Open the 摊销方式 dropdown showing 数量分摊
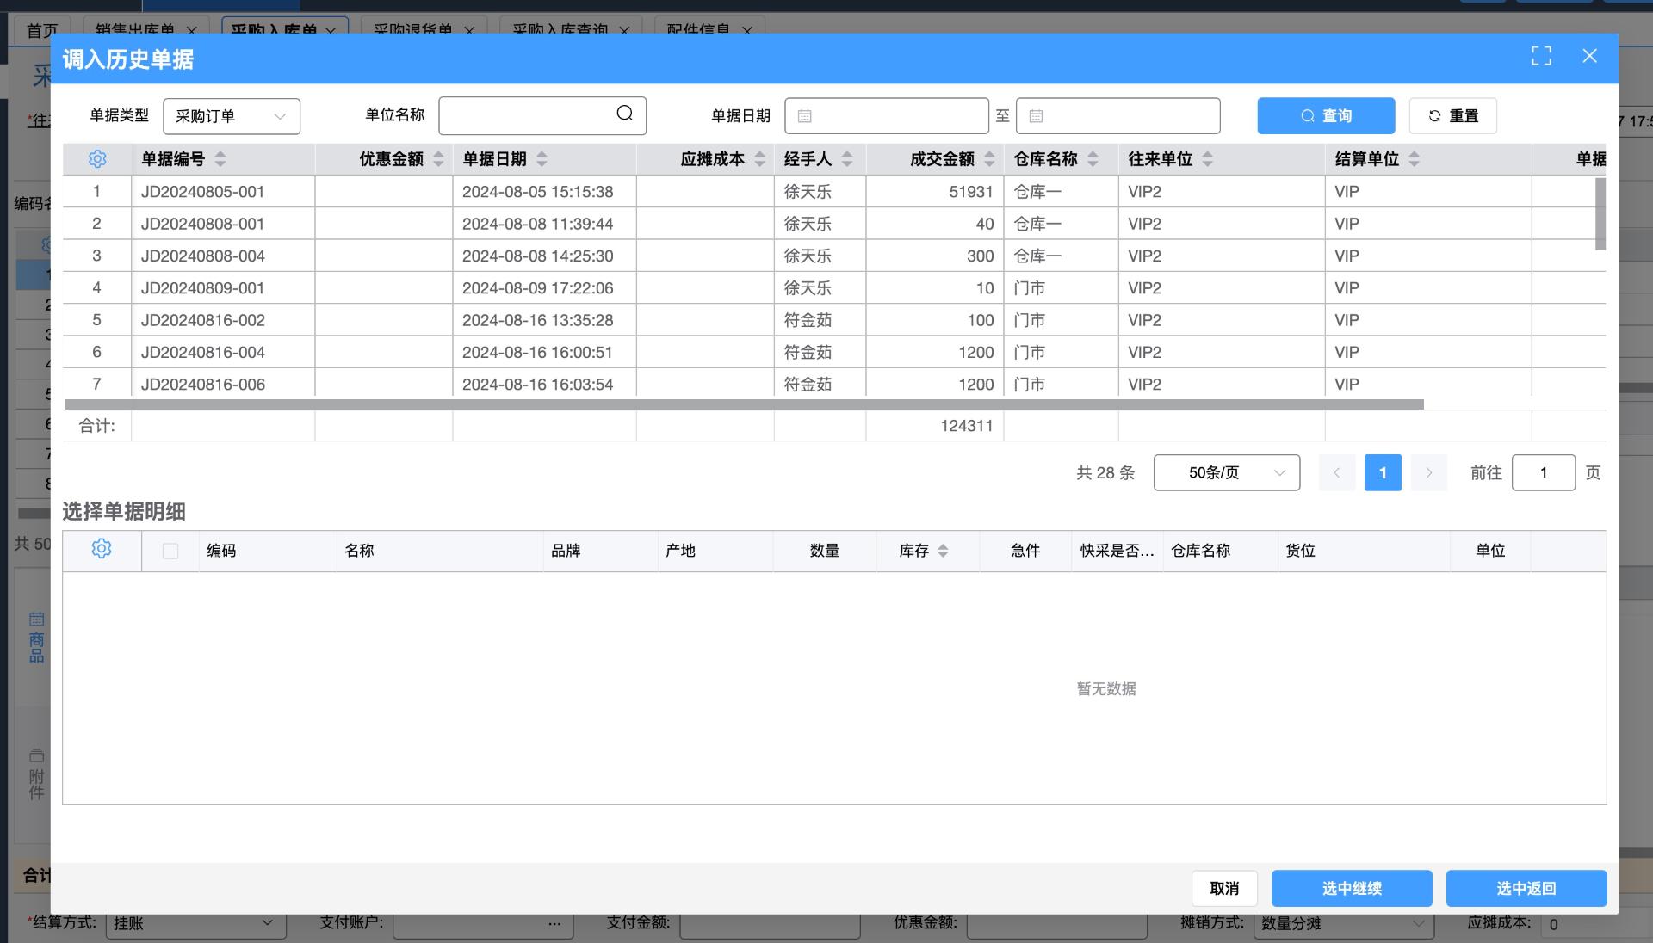The image size is (1653, 943). [x=1344, y=923]
